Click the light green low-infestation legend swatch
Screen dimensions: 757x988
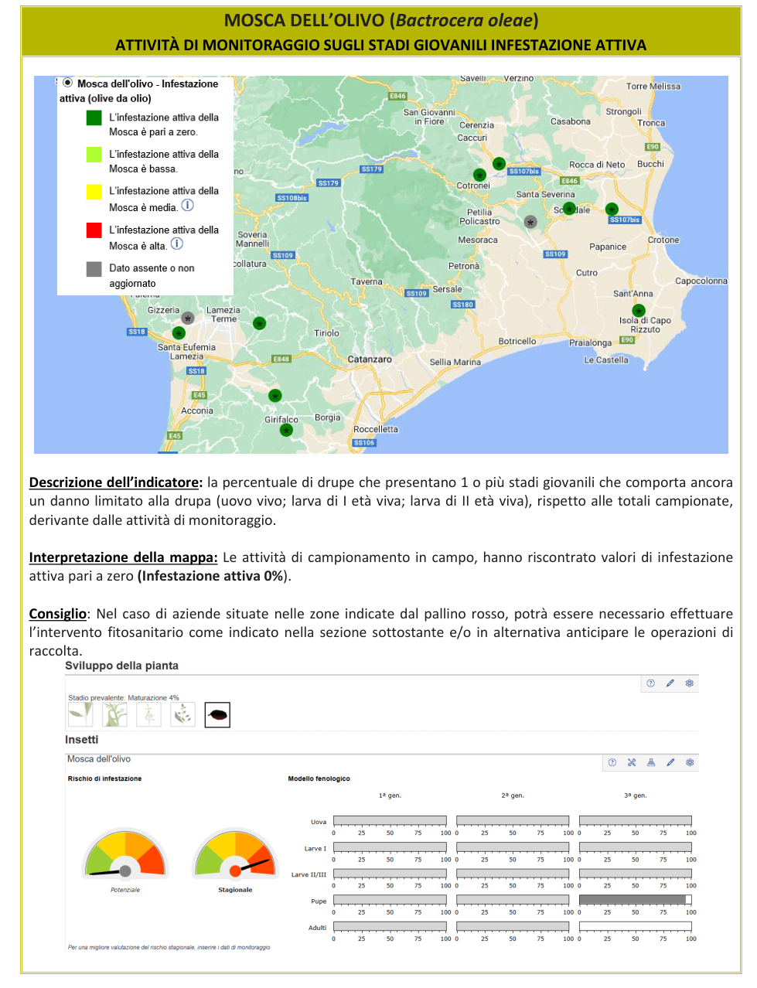94,155
